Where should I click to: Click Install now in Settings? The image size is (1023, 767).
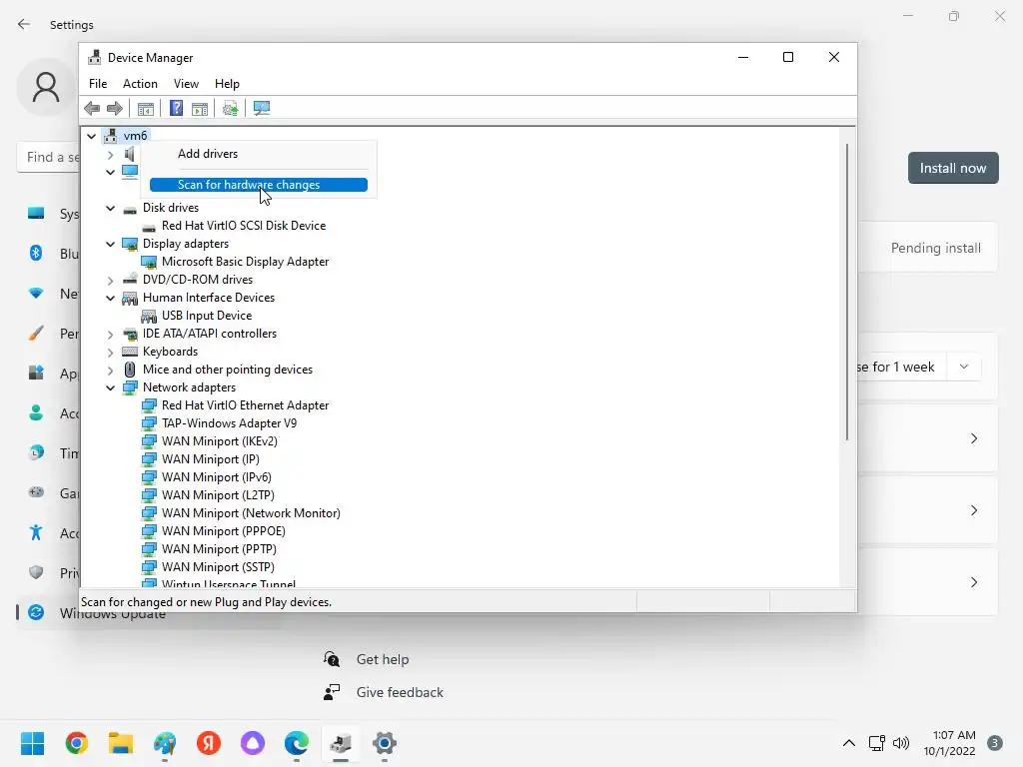pos(952,168)
